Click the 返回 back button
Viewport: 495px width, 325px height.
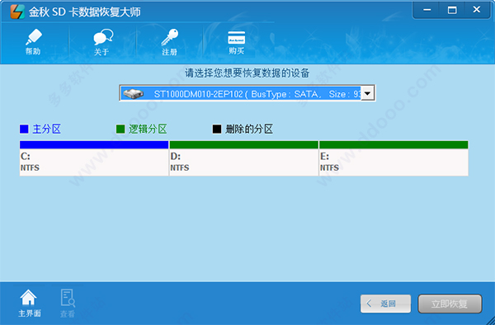pos(385,304)
